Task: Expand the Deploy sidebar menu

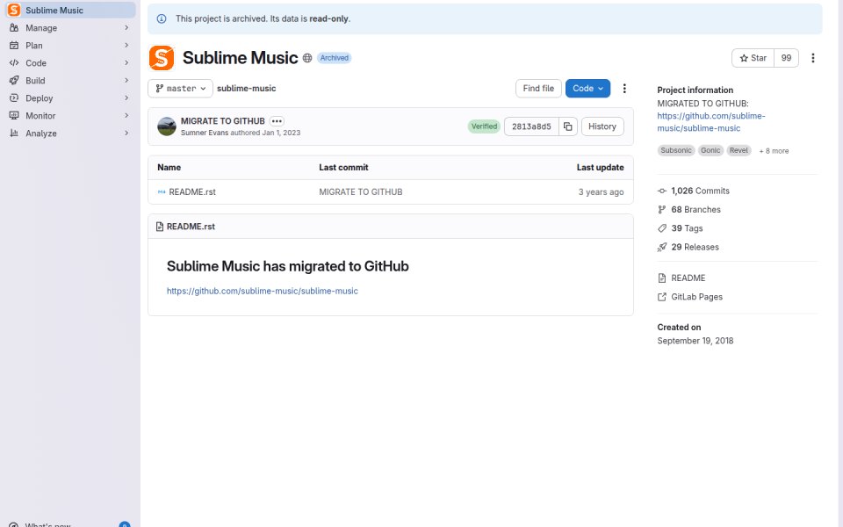Action: 70,98
